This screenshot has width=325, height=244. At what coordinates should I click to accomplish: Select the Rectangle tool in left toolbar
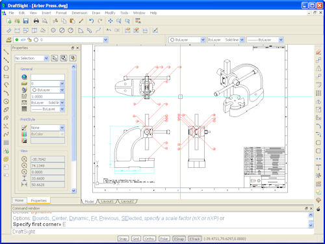tap(6, 77)
